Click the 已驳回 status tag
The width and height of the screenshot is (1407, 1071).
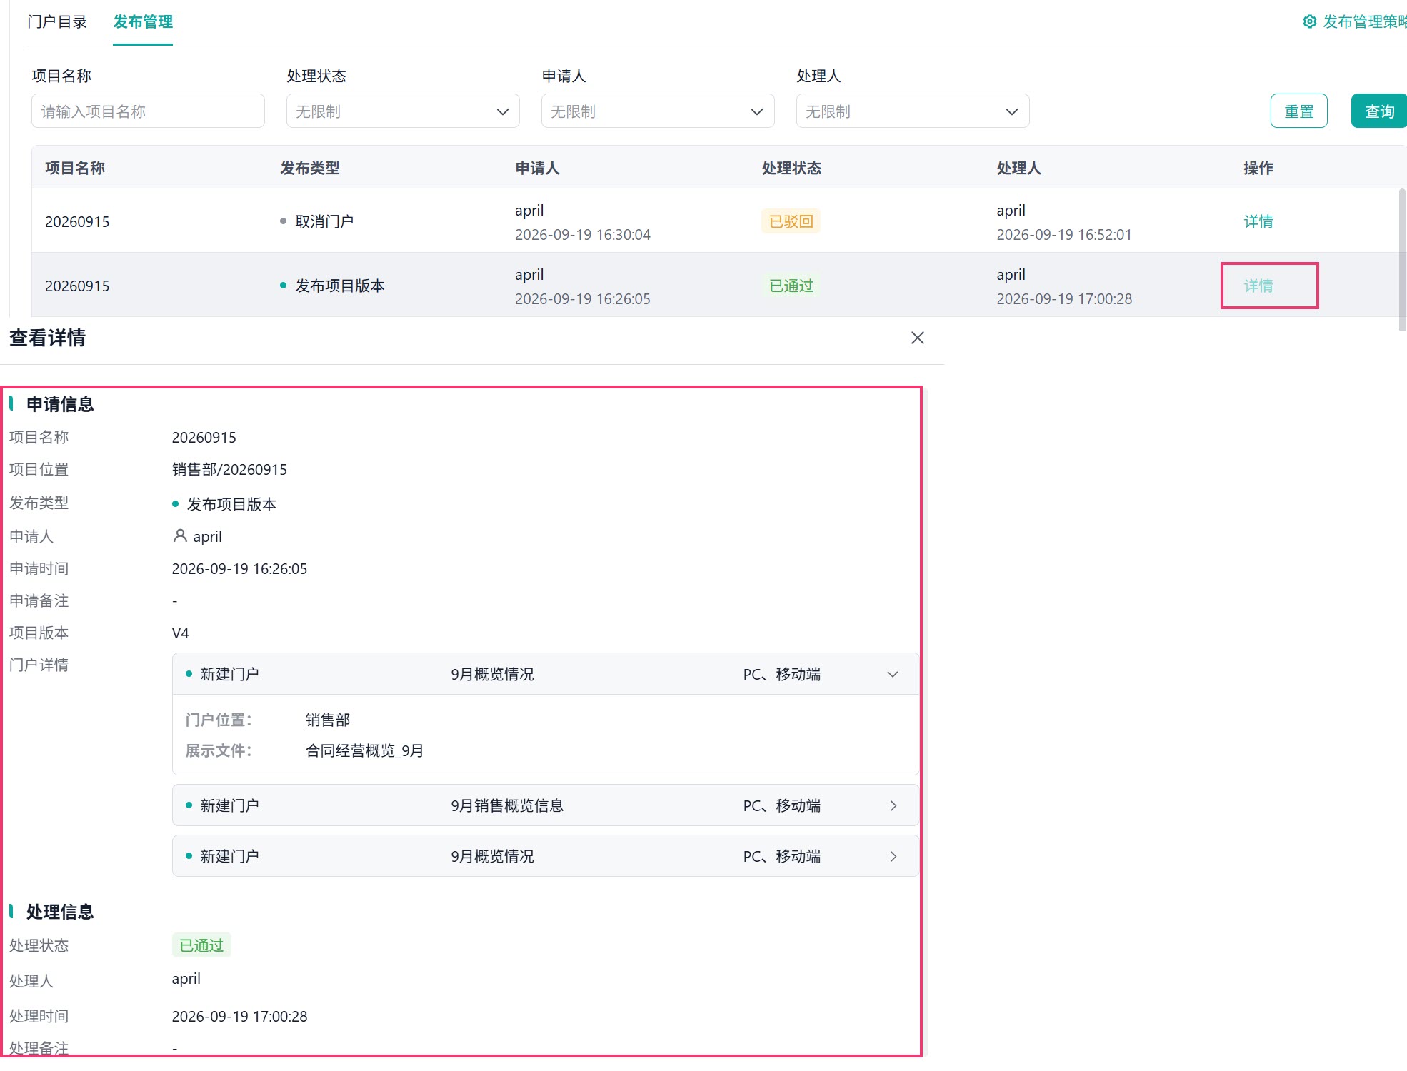[791, 221]
